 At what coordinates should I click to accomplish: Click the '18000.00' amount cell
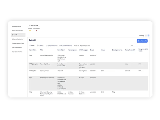point(93,71)
